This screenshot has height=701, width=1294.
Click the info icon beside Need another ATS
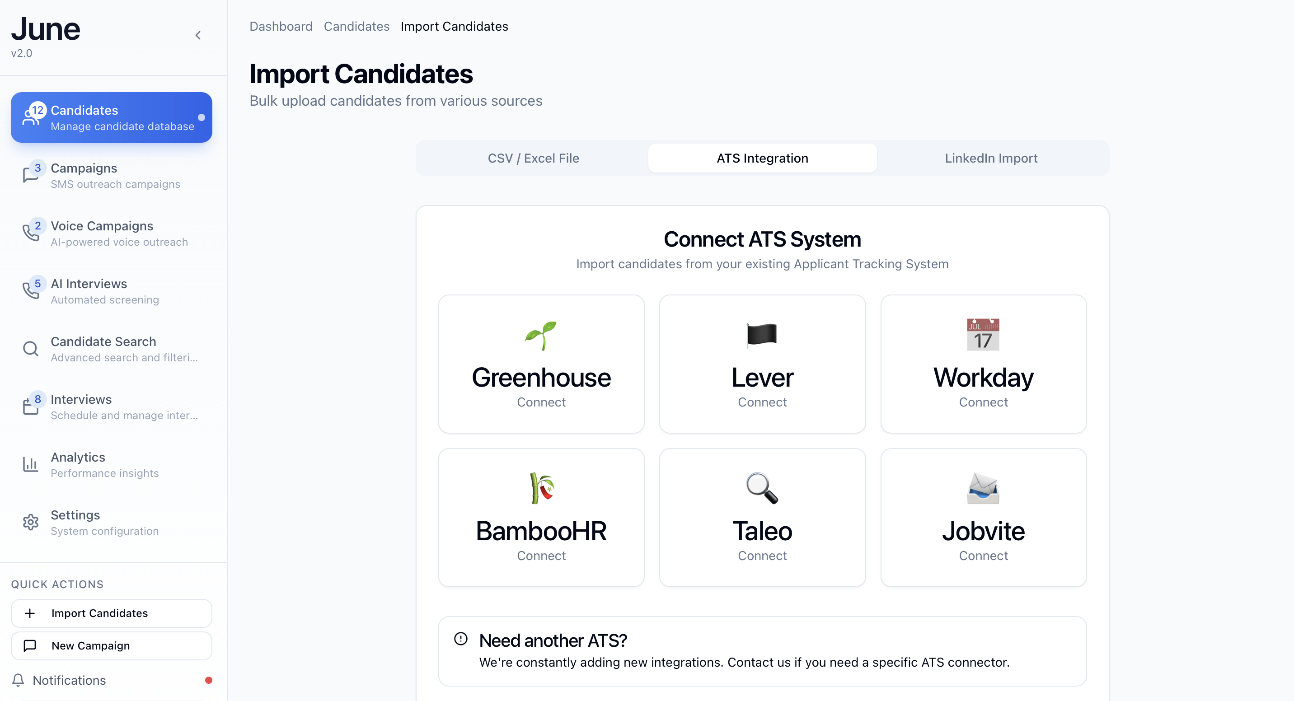461,639
